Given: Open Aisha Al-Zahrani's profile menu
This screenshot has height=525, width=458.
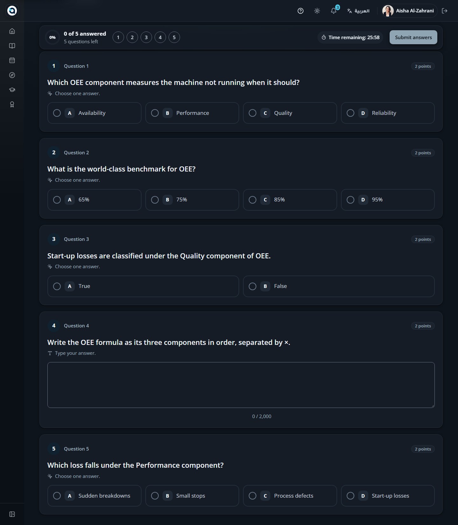Looking at the screenshot, I should coord(409,11).
